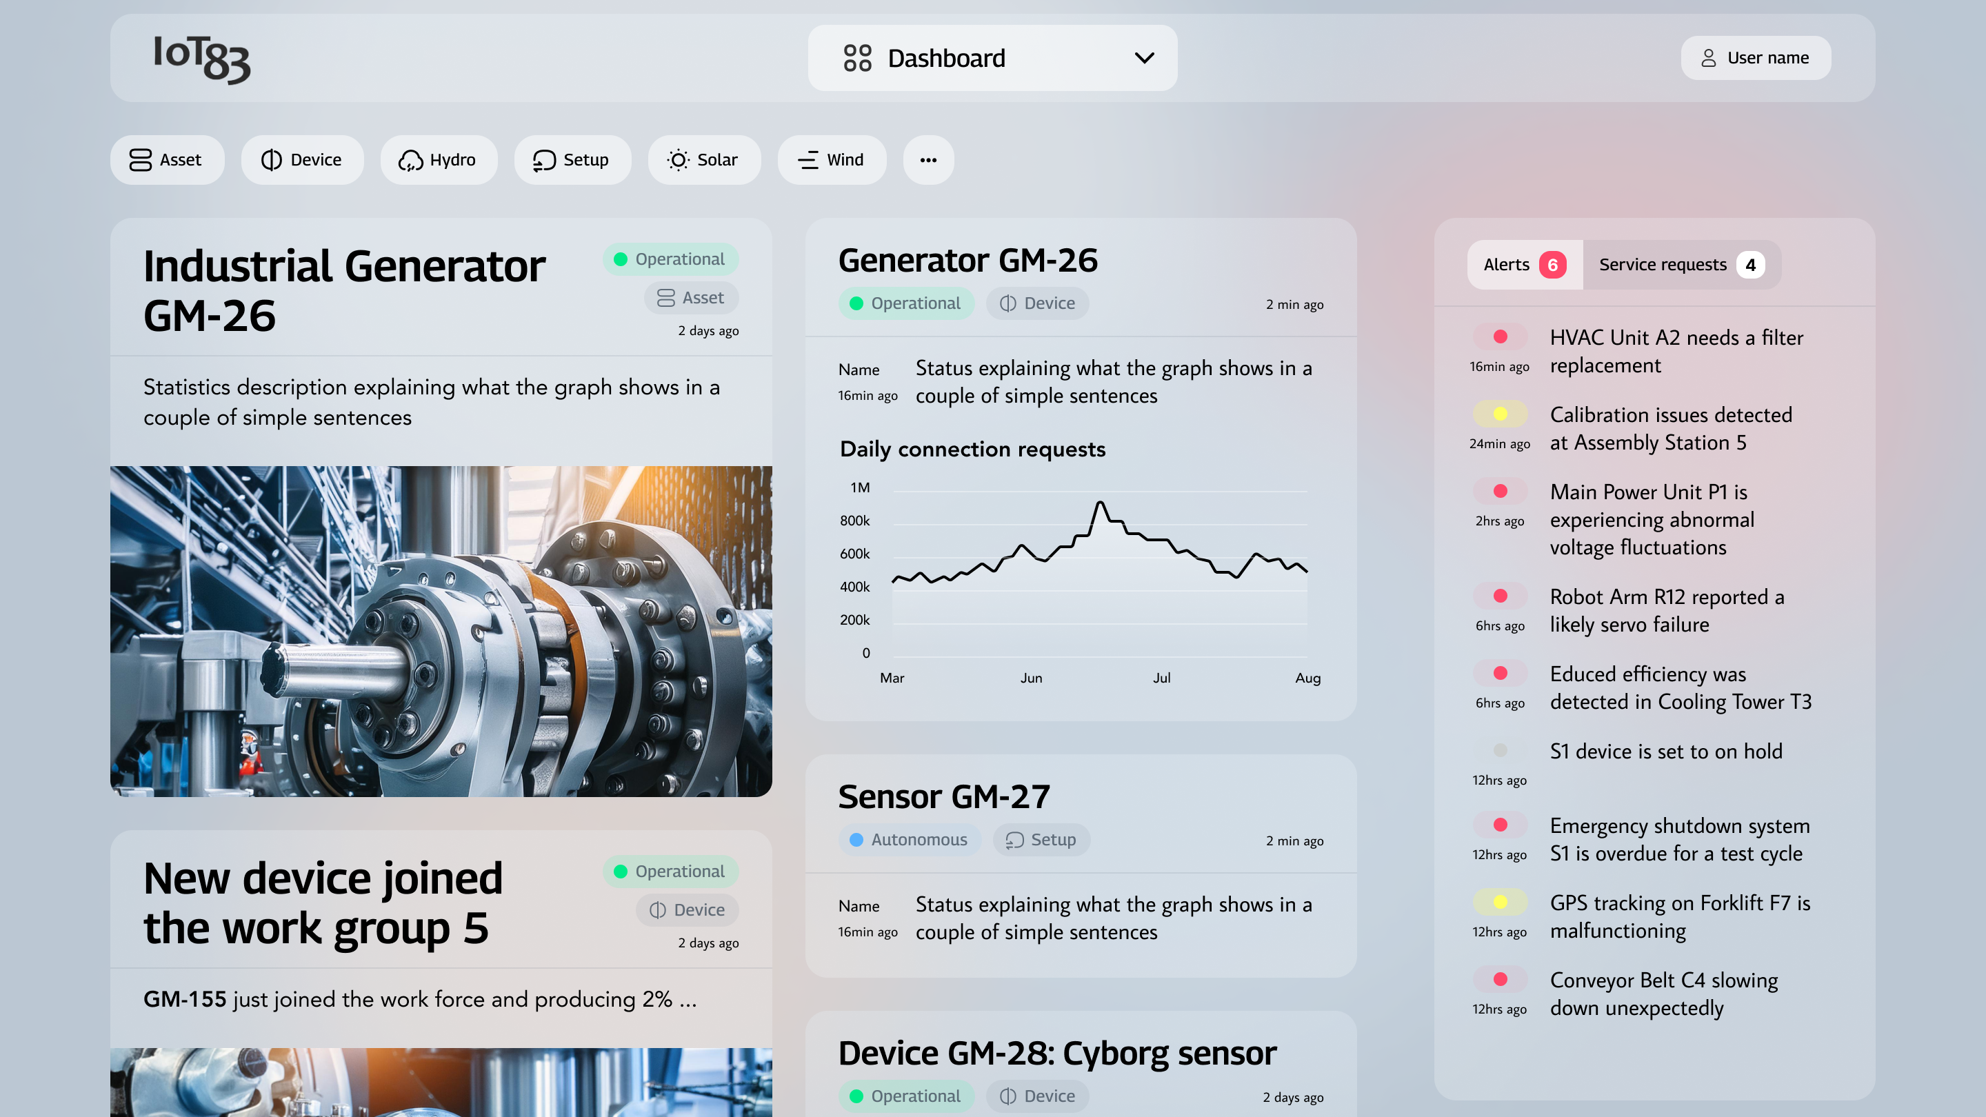Open the Dashboard dropdown chevron
The width and height of the screenshot is (1986, 1117).
[x=1144, y=57]
